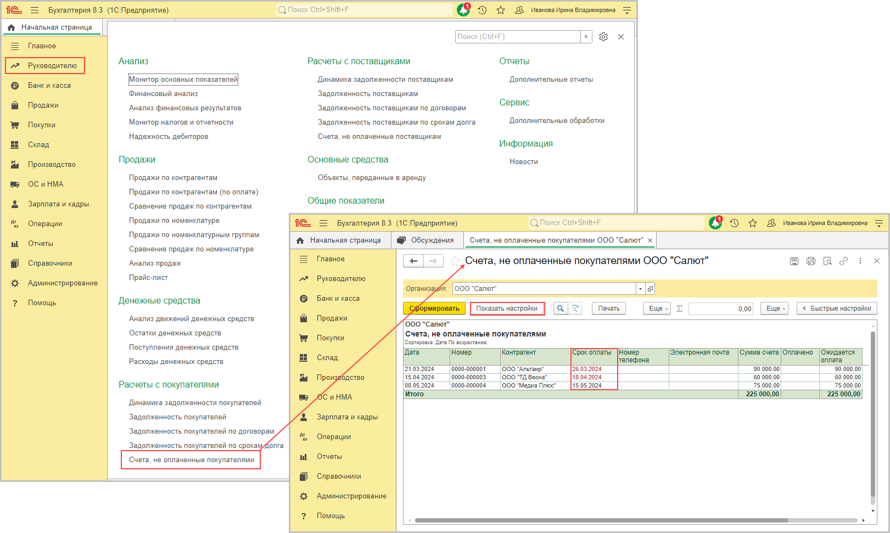Open the history clock icon in the front window
The image size is (890, 533).
(734, 223)
